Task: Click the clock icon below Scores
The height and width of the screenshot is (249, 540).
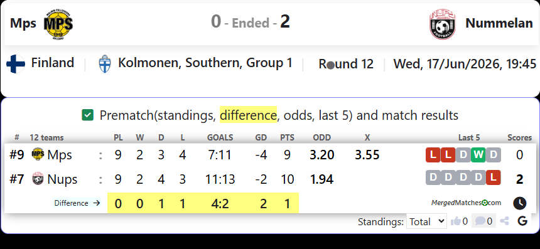Action: 520,203
